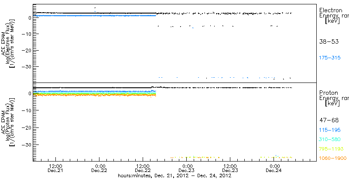
Task: Select the orange 1060-1900 proton legend label
Action: [x=332, y=158]
